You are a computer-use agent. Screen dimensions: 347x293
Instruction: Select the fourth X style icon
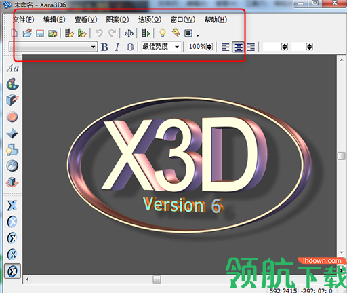pos(12,254)
